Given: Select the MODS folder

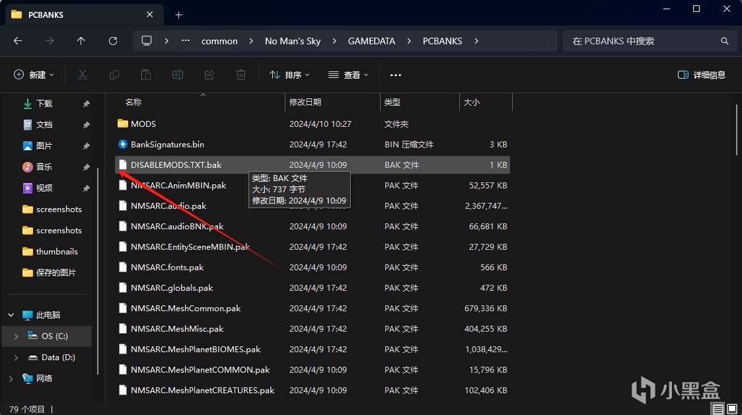Looking at the screenshot, I should 313,124.
